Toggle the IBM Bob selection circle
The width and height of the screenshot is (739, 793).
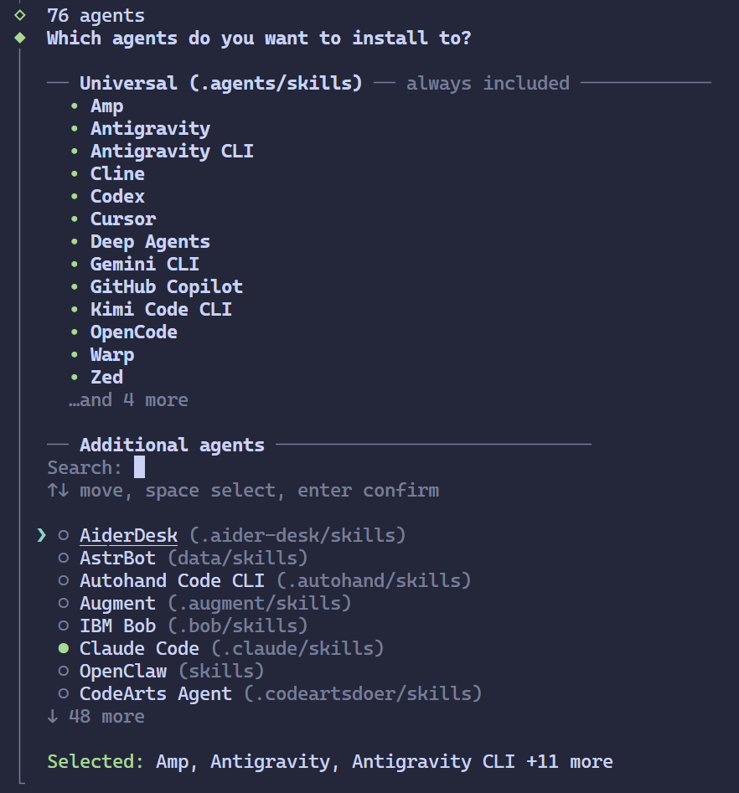click(64, 626)
